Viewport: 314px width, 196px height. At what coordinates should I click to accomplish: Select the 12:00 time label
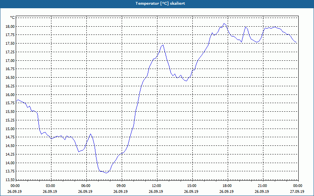(x=156, y=186)
